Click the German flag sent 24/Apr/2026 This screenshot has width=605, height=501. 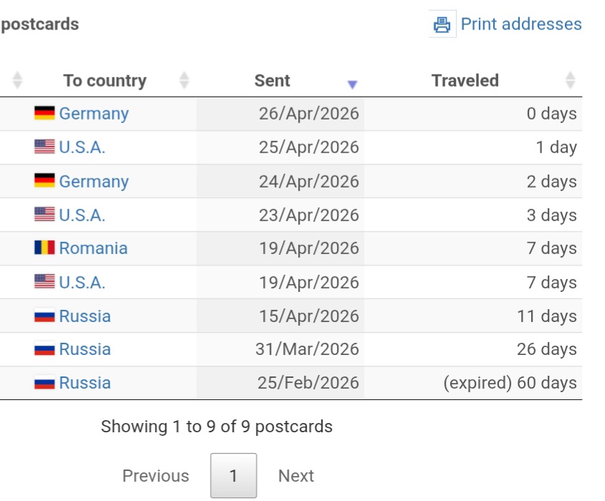coord(44,180)
